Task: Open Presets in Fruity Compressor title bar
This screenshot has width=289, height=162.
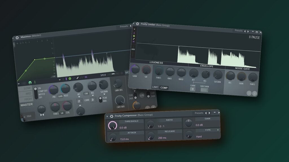Action: point(199,113)
